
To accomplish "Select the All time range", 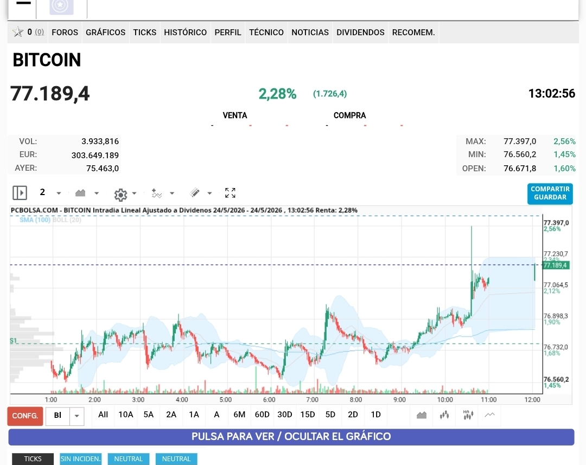I will [x=103, y=415].
